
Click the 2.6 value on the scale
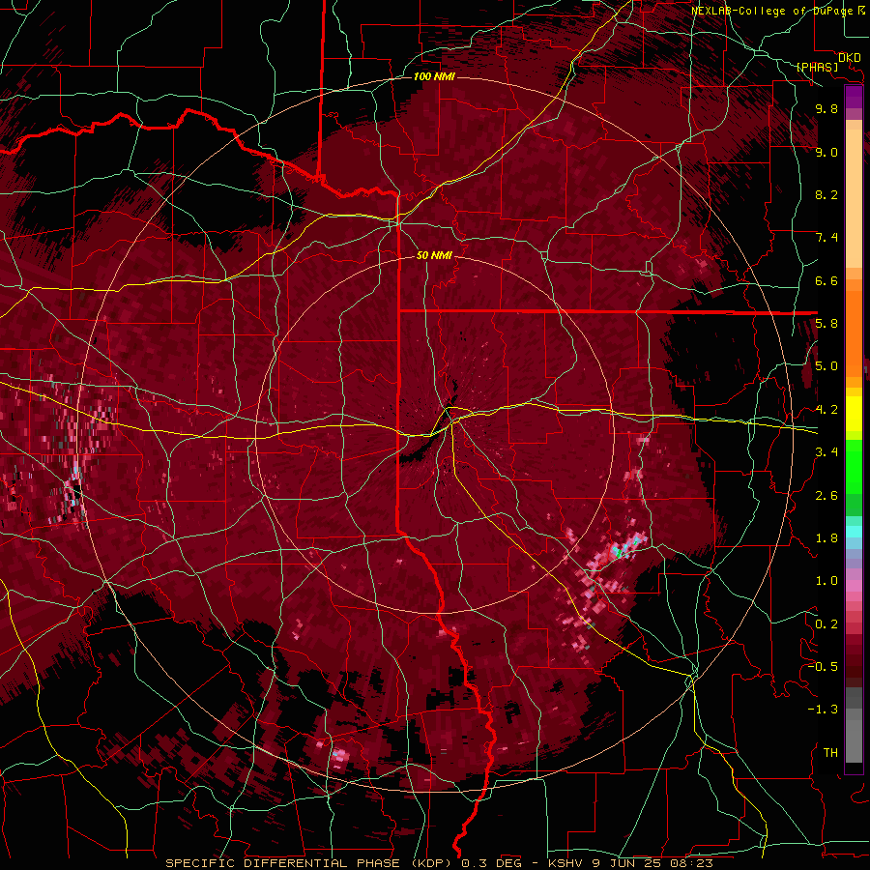coord(826,496)
